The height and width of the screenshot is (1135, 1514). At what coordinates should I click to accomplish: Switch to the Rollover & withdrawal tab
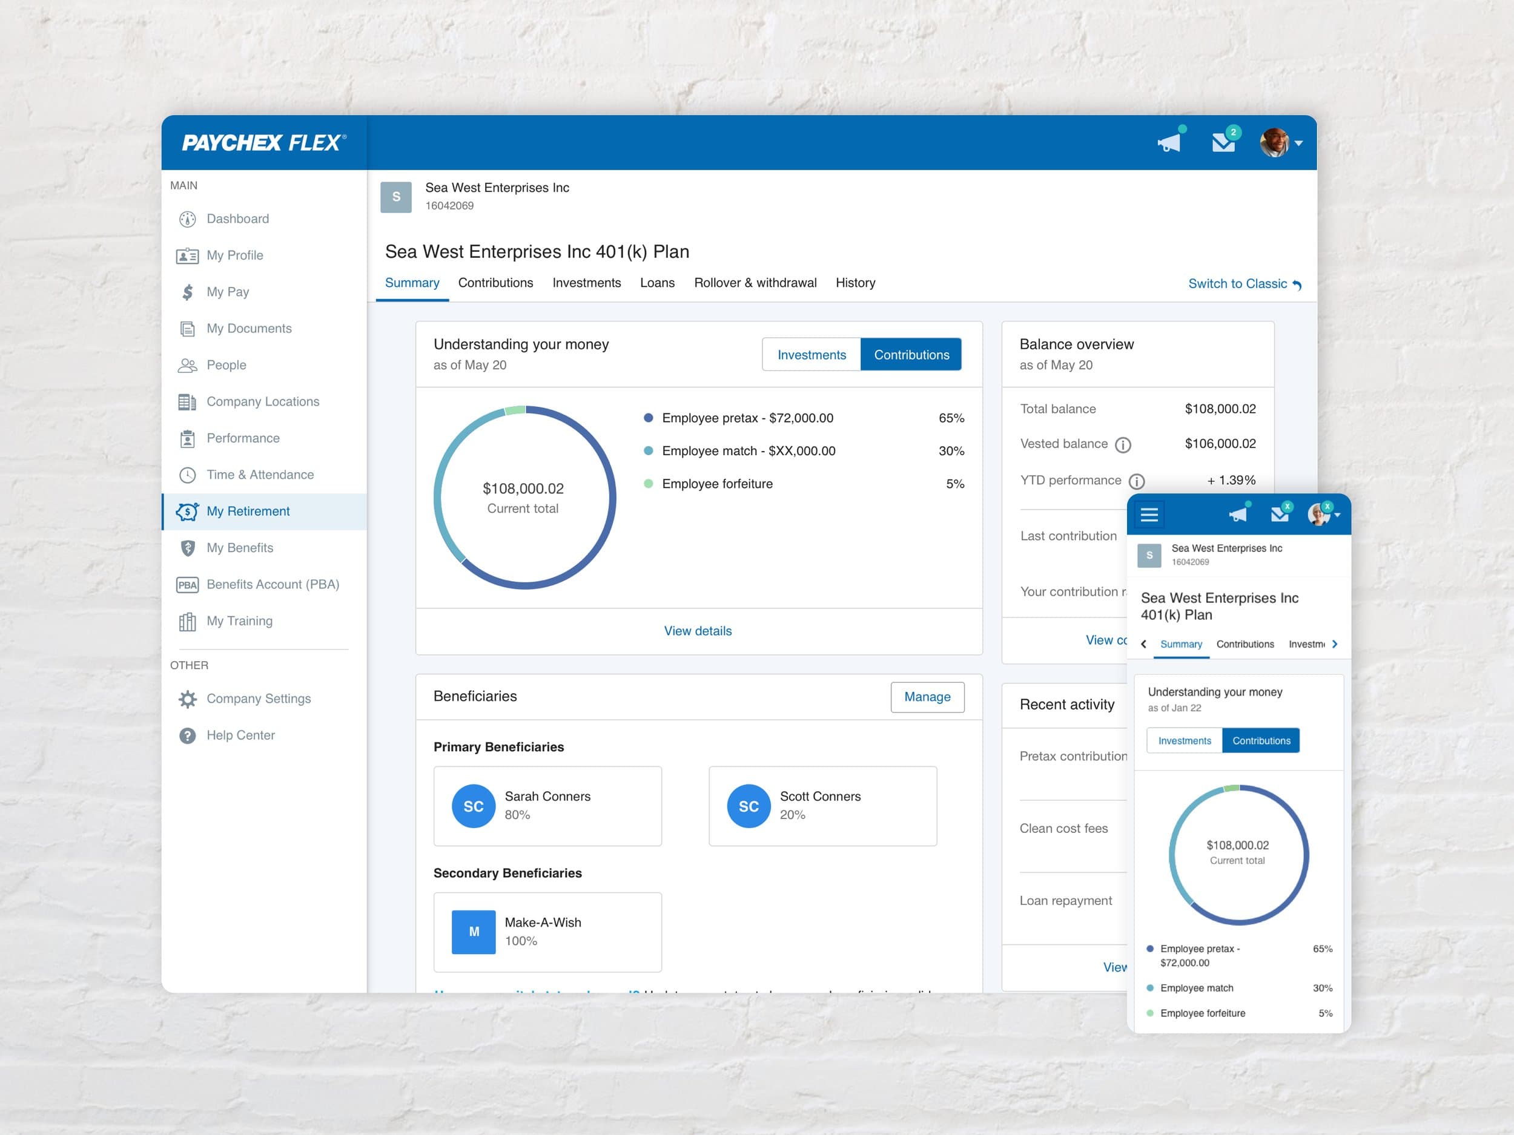click(x=755, y=283)
